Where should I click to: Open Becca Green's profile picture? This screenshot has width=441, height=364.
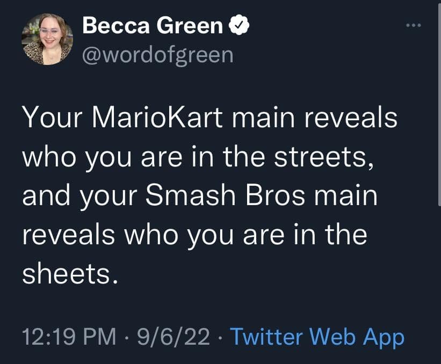point(47,39)
